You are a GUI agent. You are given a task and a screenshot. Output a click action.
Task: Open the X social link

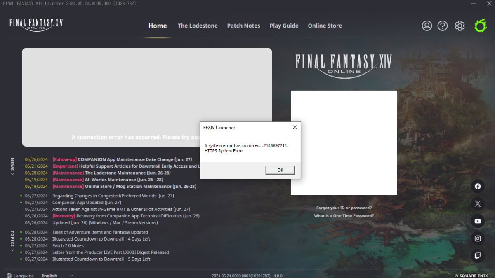(478, 203)
